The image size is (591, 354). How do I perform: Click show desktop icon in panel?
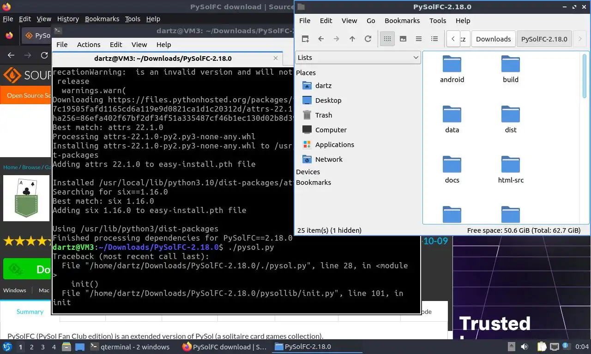tap(79, 347)
